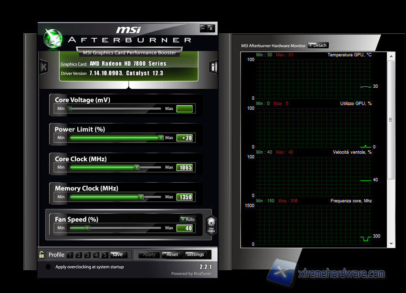Enable Auto fan speed control
Screen dimensions: 406x293
click(187, 219)
